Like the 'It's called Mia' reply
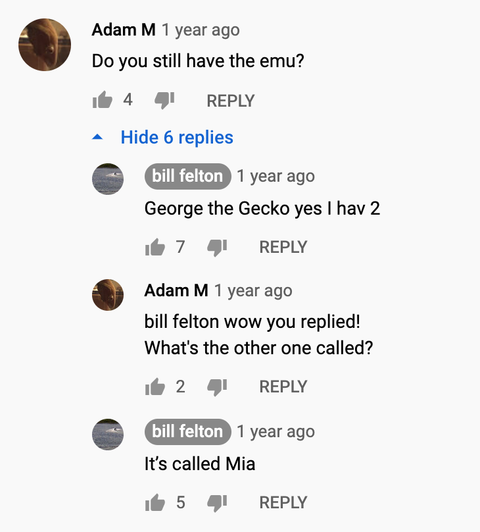 (155, 502)
